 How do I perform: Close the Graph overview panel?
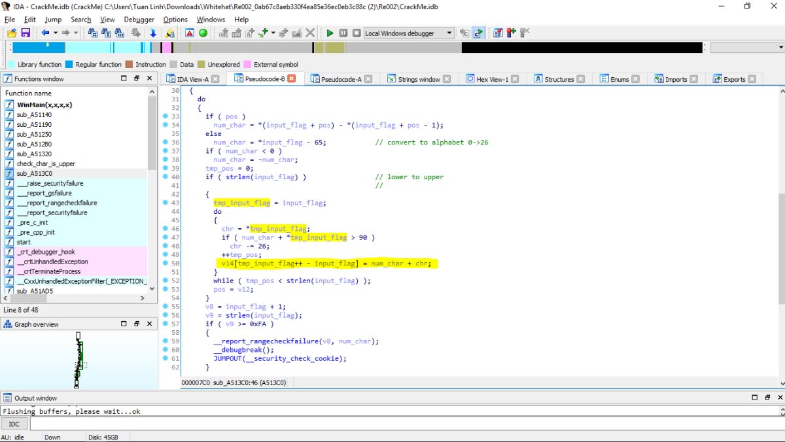pos(148,324)
